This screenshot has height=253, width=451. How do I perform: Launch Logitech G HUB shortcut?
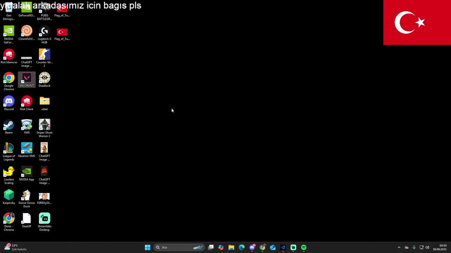[x=44, y=35]
